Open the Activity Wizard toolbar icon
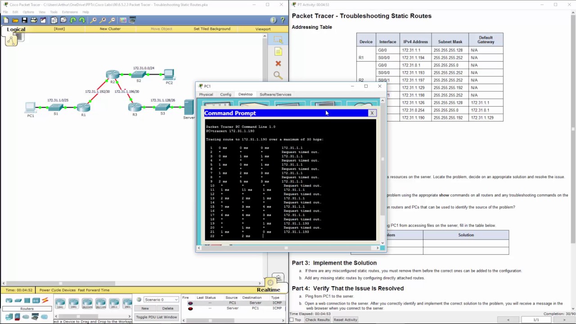 click(43, 20)
